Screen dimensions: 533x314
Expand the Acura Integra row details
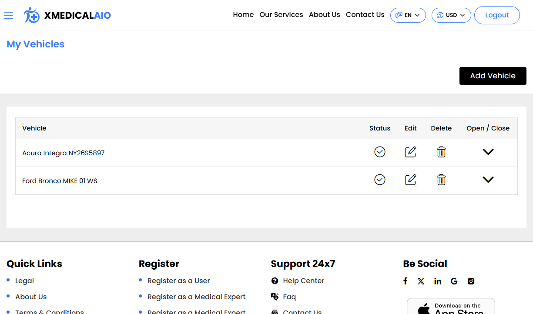pyautogui.click(x=488, y=152)
